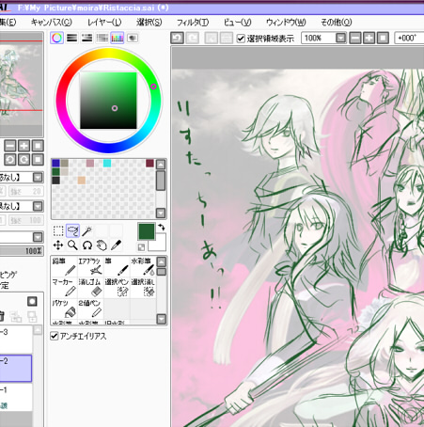Open the フィルタ(T) menu
Image resolution: width=424 pixels, height=427 pixels.
(x=193, y=23)
